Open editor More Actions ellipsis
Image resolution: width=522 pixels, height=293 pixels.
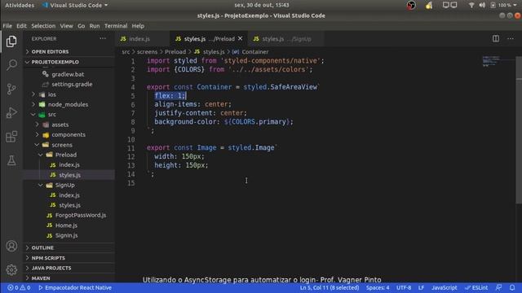511,38
